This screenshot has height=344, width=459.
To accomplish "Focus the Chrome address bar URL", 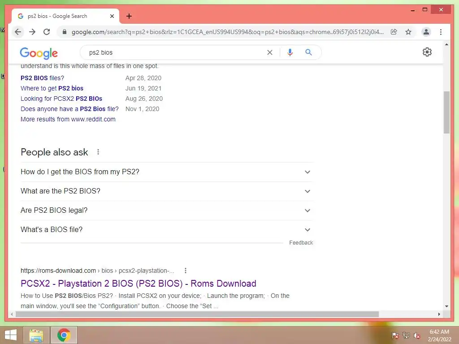I will click(x=227, y=32).
